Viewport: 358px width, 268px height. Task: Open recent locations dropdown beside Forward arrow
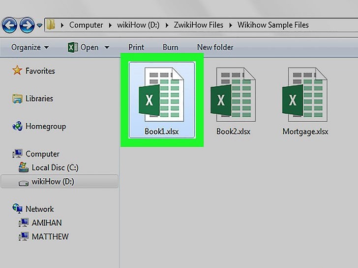(x=39, y=26)
